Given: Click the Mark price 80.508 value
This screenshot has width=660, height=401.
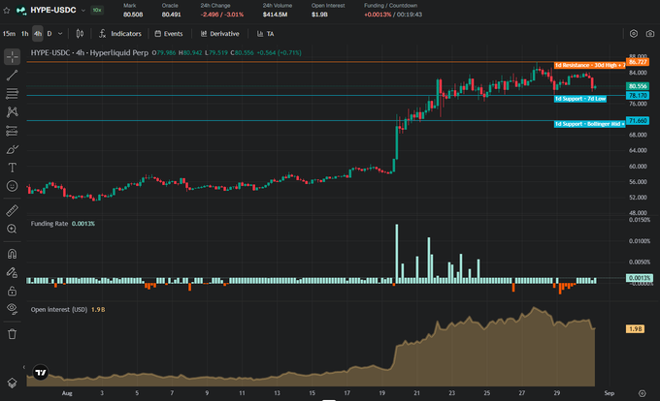Looking at the screenshot, I should click(133, 15).
